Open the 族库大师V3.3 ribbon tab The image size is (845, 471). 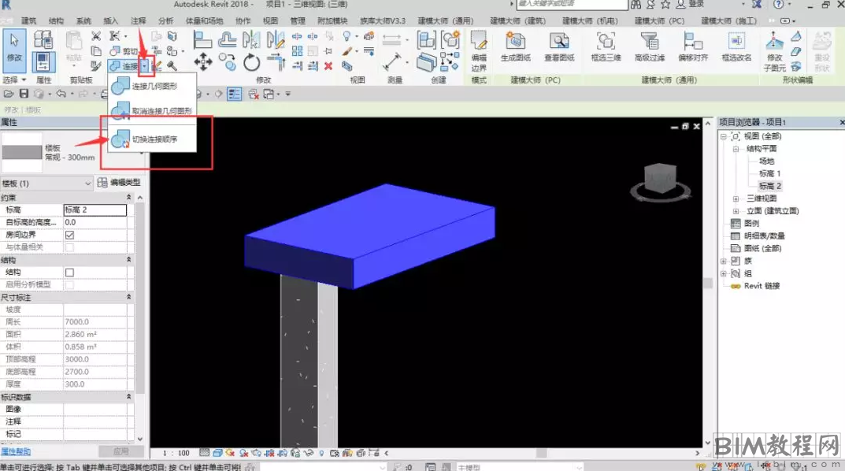pos(383,20)
